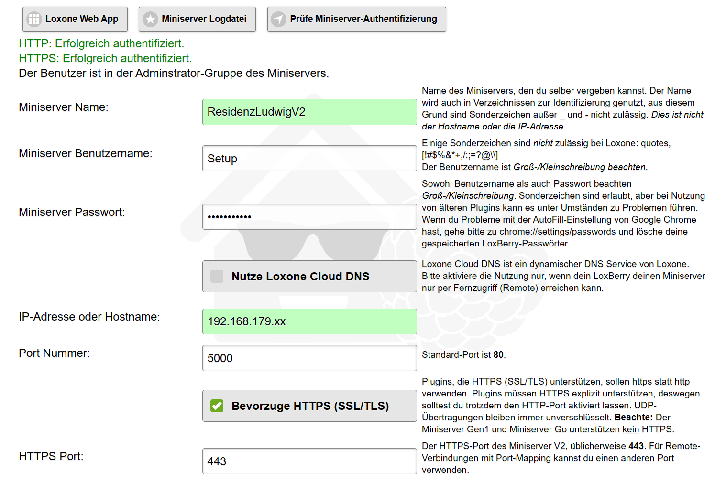Click the star icon beside Miniserver Logdatei

coord(150,19)
